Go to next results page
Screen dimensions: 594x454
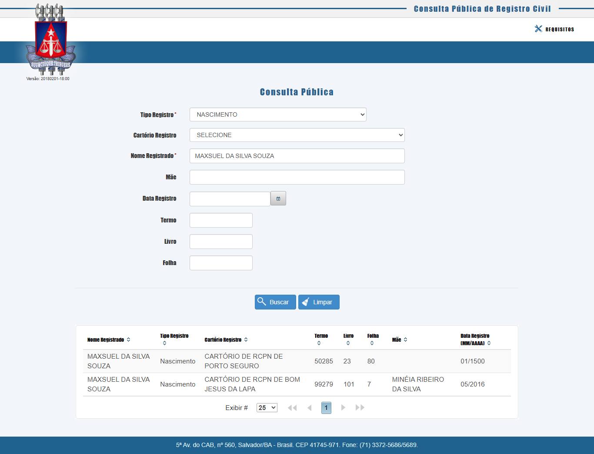coord(343,408)
